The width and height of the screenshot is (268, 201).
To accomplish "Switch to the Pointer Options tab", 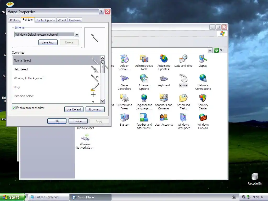I will [45, 20].
